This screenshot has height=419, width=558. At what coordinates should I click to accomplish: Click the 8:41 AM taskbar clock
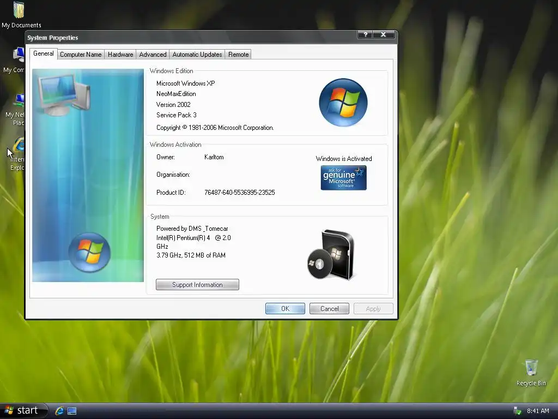coord(538,411)
